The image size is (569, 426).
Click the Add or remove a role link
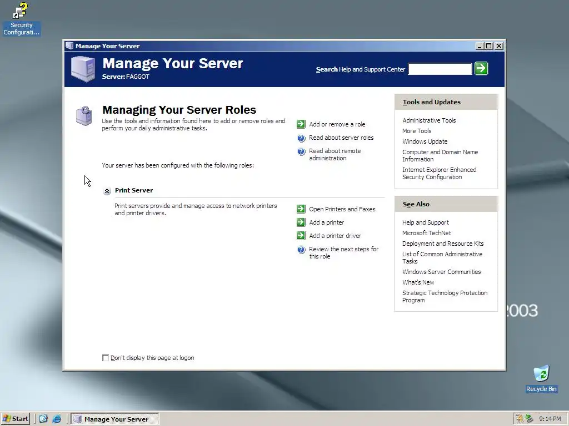[x=337, y=124]
